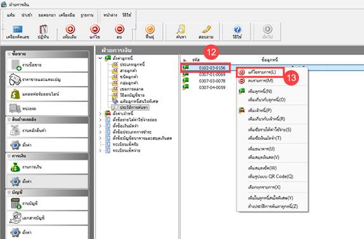Open งานบัญชี calculator item in sidebar

pos(48,204)
